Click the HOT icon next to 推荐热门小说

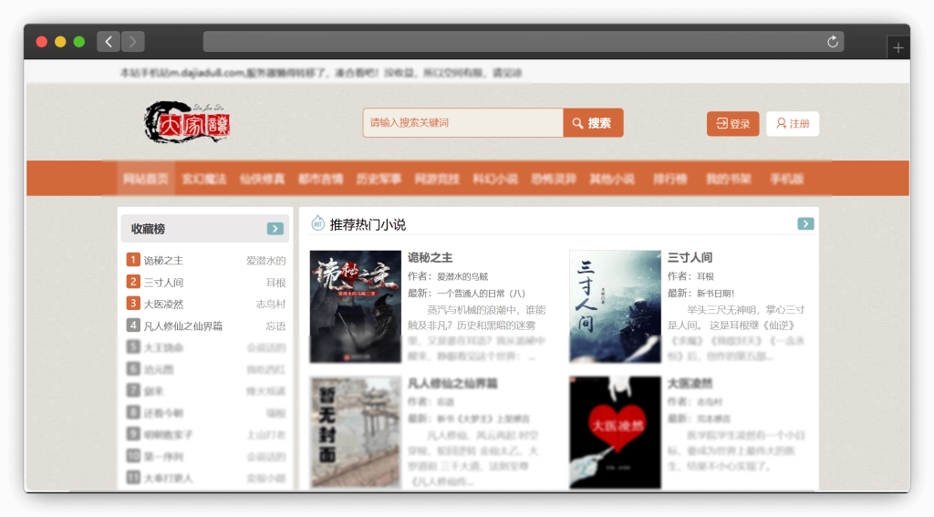(318, 223)
